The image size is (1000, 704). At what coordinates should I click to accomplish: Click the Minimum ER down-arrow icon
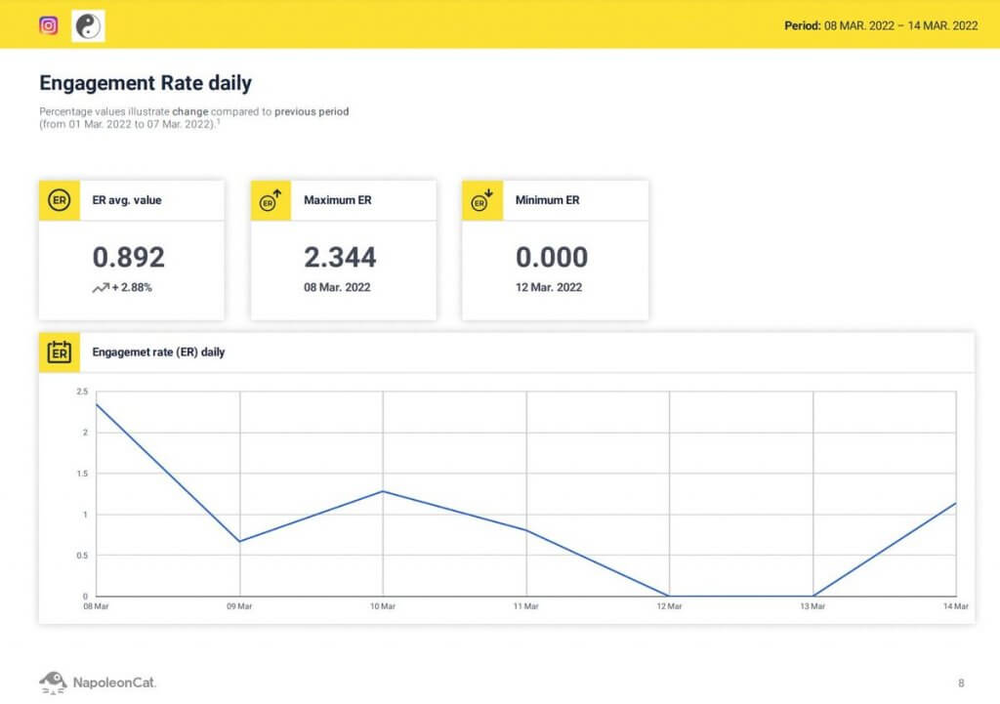[482, 200]
